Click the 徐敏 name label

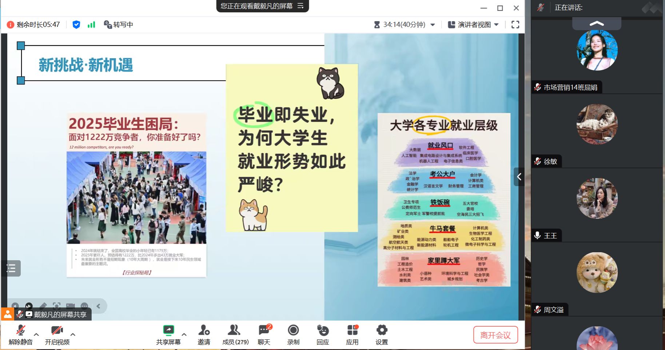(x=550, y=161)
